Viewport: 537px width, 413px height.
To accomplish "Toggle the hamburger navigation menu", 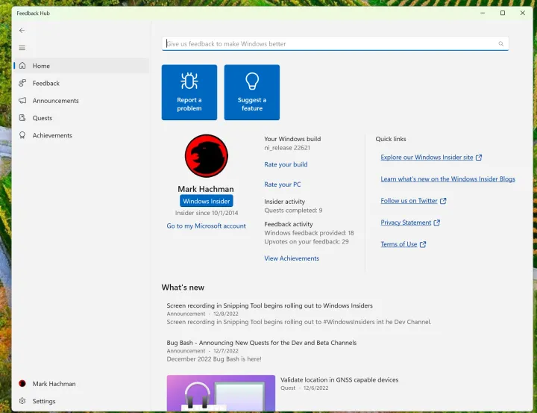I will [22, 48].
